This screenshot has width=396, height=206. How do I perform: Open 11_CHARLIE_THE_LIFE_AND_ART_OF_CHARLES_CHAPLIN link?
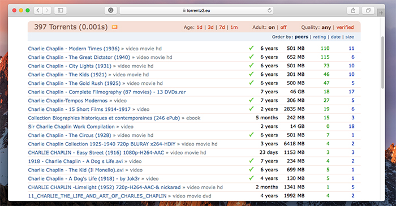(x=97, y=196)
